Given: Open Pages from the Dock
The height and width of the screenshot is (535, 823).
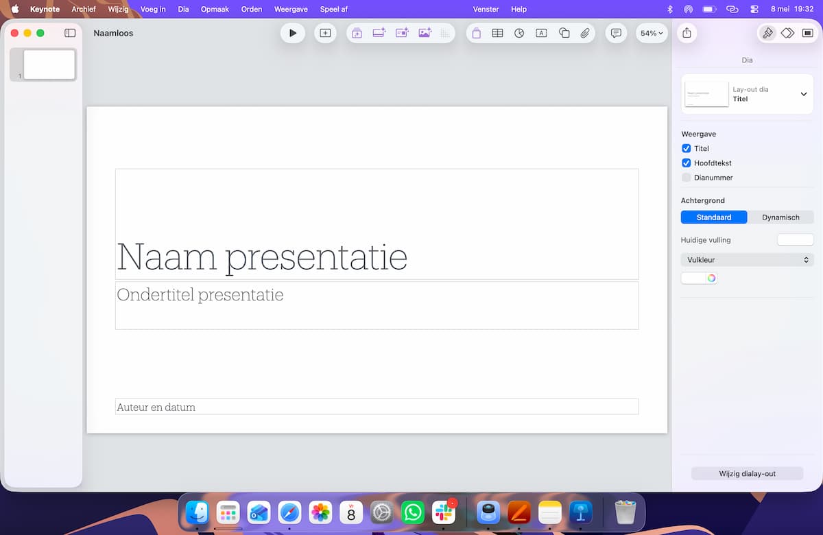Looking at the screenshot, I should pyautogui.click(x=519, y=512).
